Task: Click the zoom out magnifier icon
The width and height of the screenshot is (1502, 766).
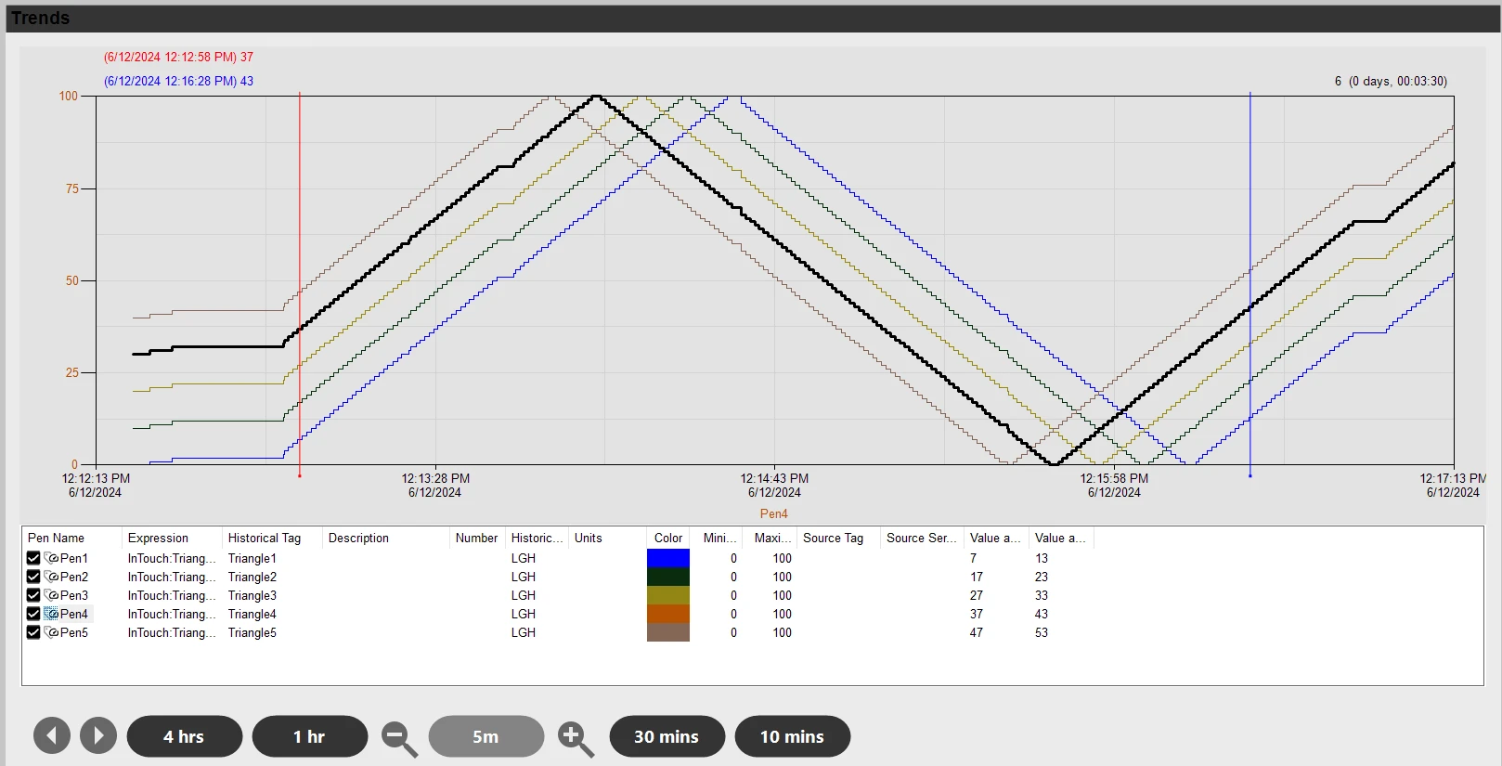Action: [x=399, y=739]
